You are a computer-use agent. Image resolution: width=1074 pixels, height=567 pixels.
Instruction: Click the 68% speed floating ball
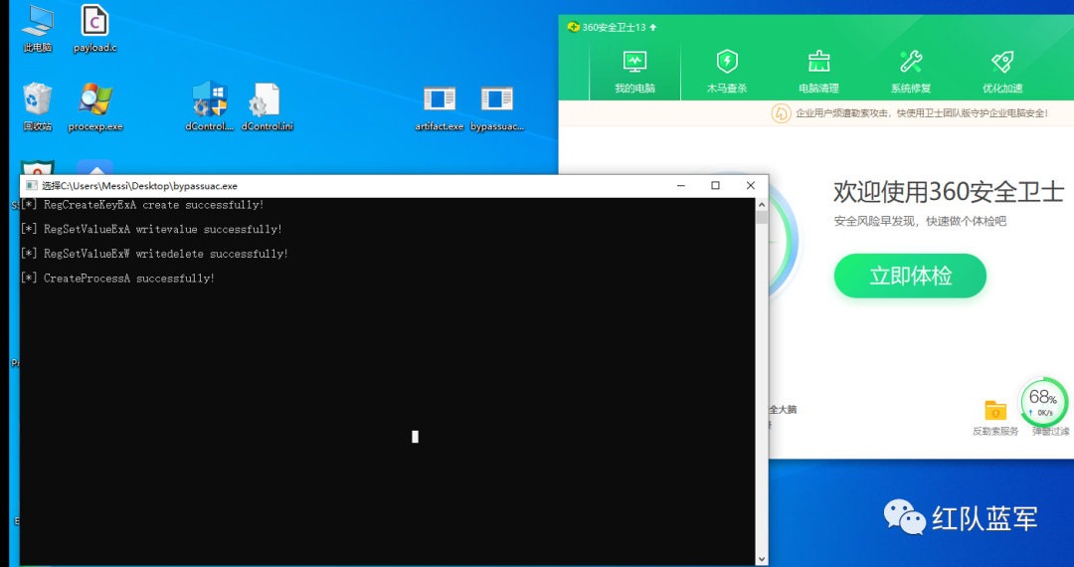pos(1043,403)
